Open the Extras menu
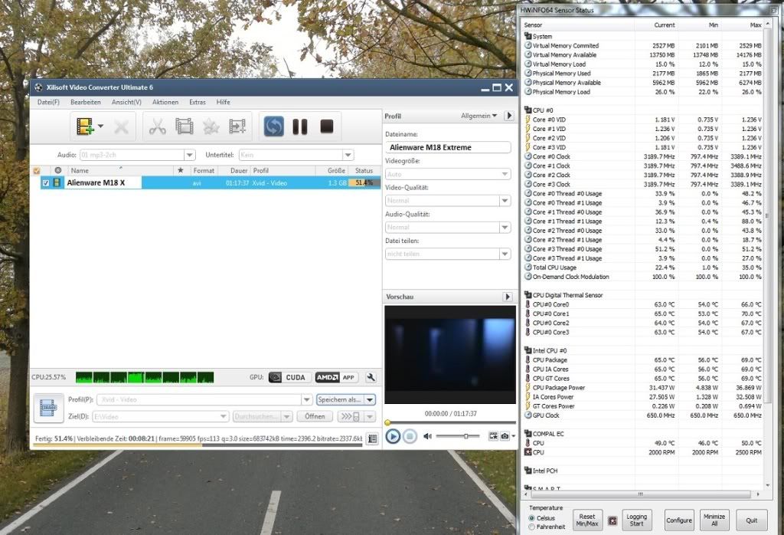Image resolution: width=784 pixels, height=535 pixels. [198, 102]
